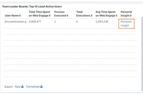Click the Team Leader Boards panel title
Viewport: 143px width, 94px height.
coord(32,6)
